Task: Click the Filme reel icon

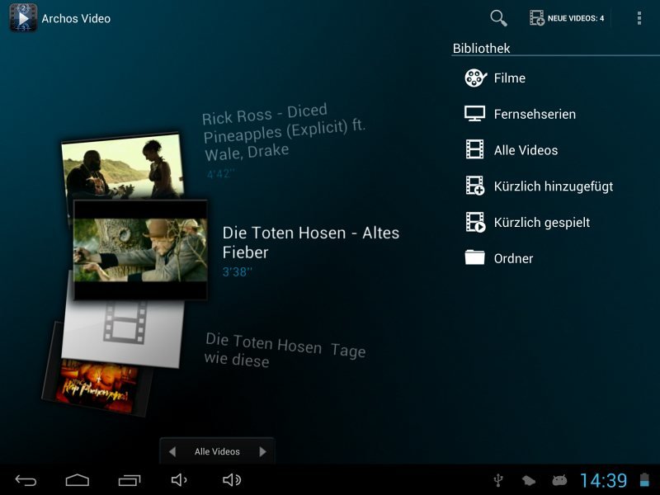Action: pyautogui.click(x=475, y=78)
